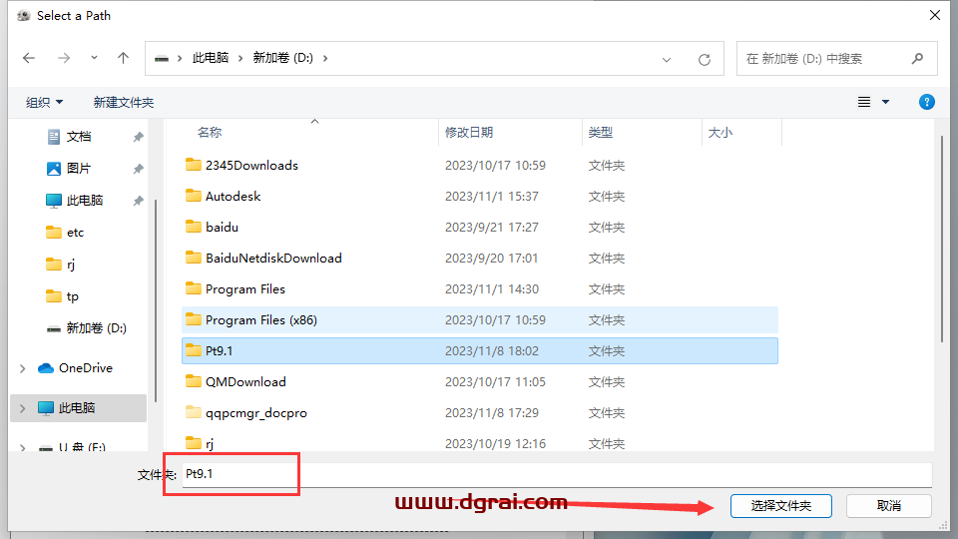Screen dimensions: 958x539
Task: Change view layout with the list icon
Action: point(864,102)
